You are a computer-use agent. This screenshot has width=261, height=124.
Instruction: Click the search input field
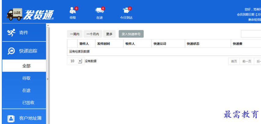click(251, 34)
